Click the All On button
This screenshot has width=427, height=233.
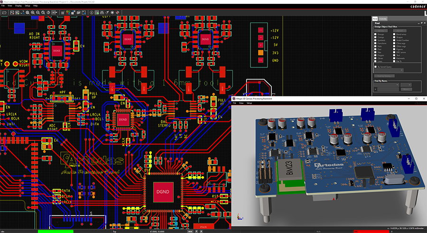click(x=381, y=30)
